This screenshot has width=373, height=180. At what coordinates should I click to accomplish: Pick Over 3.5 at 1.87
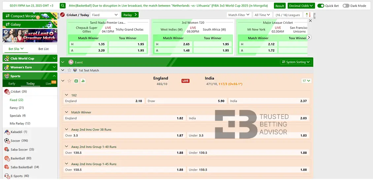pos(125,135)
